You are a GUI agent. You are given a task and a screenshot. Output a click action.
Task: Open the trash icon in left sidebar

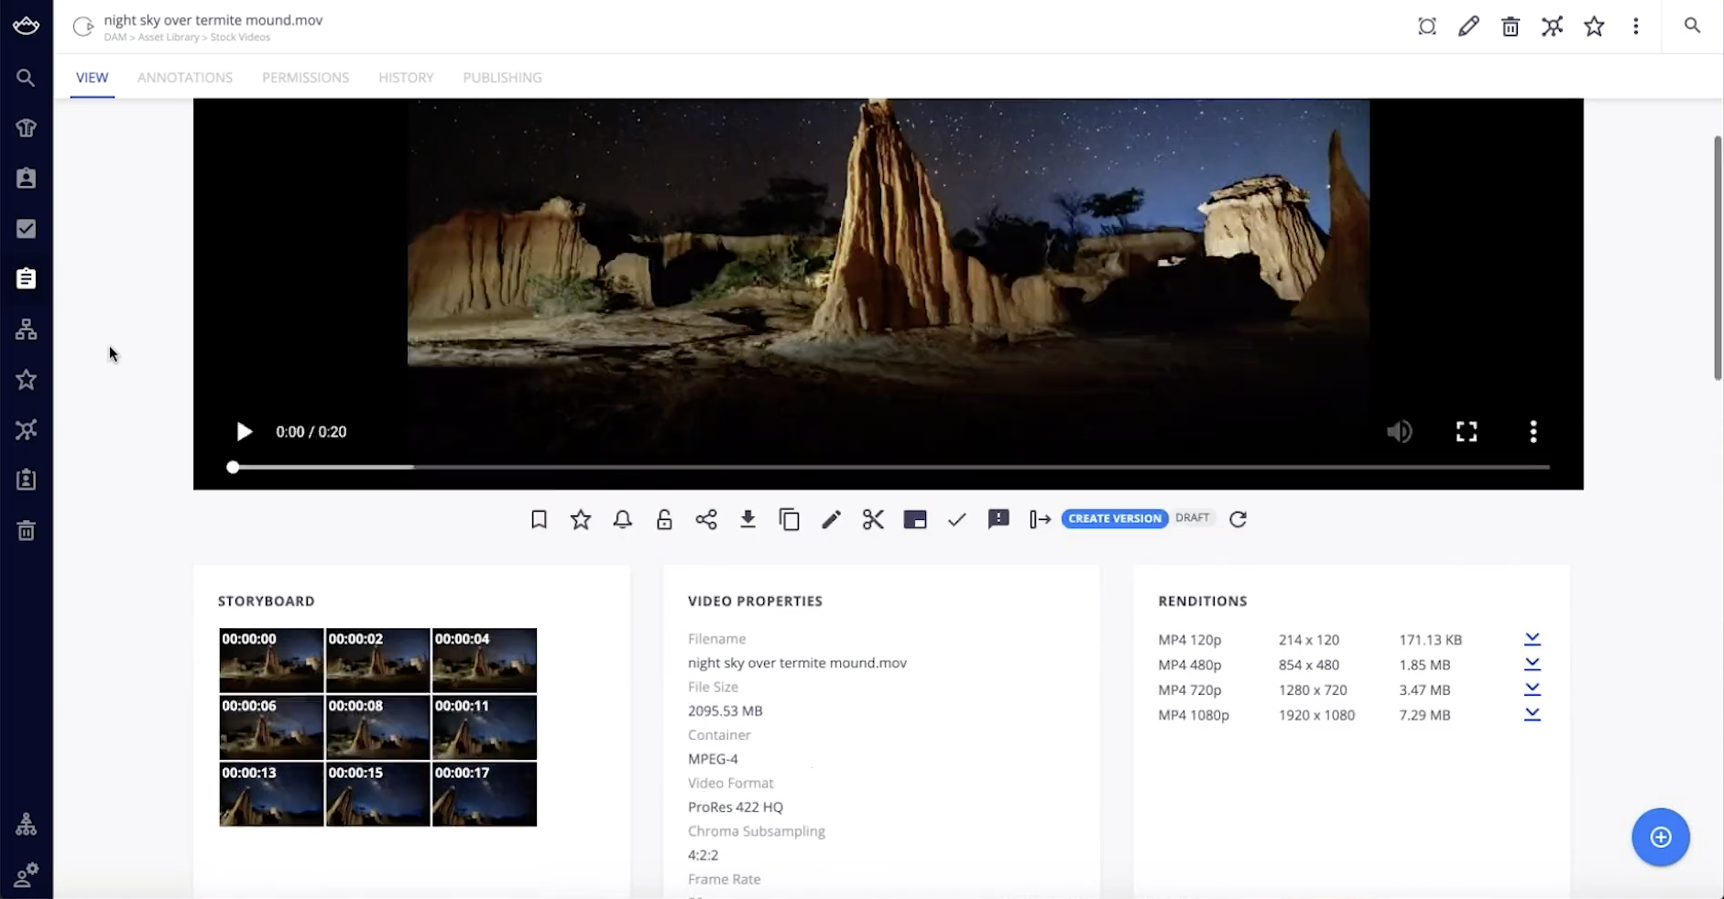click(26, 530)
